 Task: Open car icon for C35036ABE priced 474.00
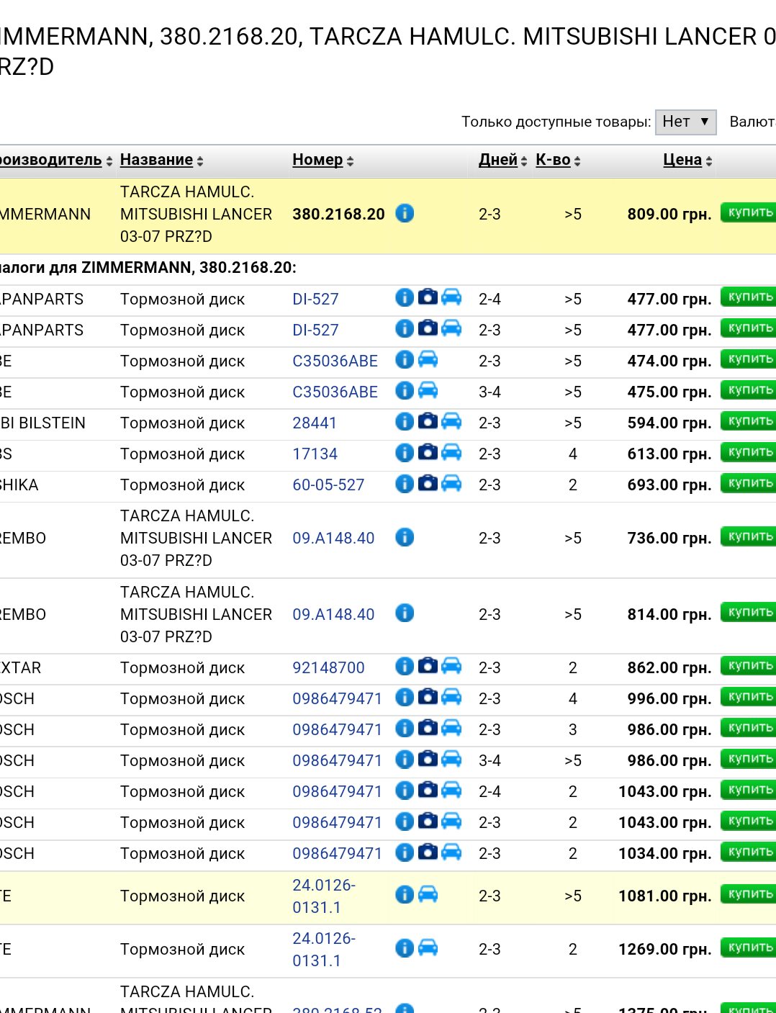click(x=428, y=359)
